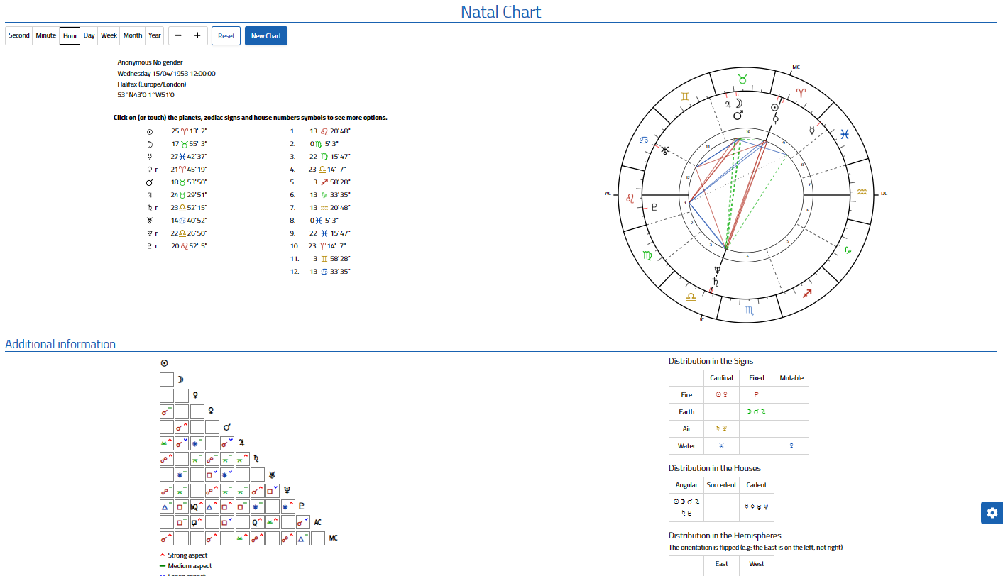Click the Sun-Venus conjunction cell in aspect grid
Image resolution: width=1003 pixels, height=576 pixels.
[x=167, y=411]
